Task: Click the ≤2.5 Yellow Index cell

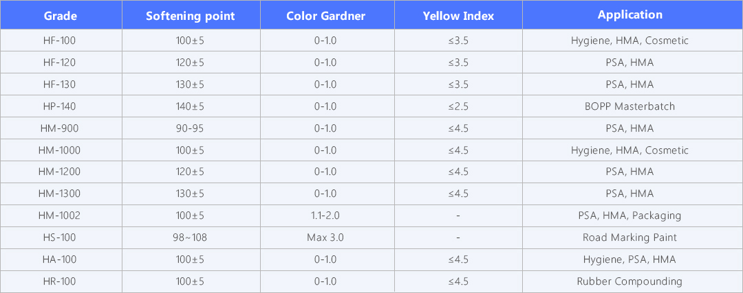Action: 458,106
